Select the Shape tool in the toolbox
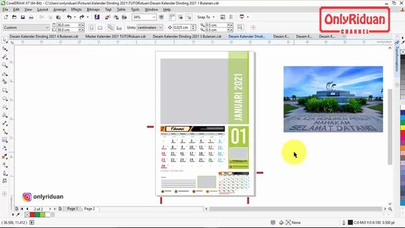Image resolution: width=405 pixels, height=228 pixels. click(4, 49)
